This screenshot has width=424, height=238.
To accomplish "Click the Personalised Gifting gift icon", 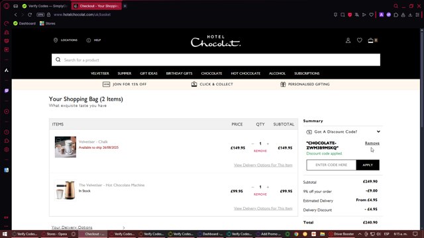I will pos(283,84).
